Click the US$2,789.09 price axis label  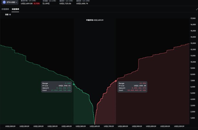point(109,126)
